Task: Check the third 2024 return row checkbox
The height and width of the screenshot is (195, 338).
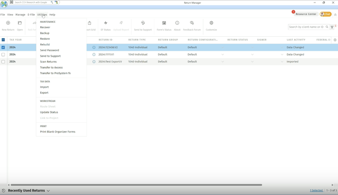Action: coord(3,61)
